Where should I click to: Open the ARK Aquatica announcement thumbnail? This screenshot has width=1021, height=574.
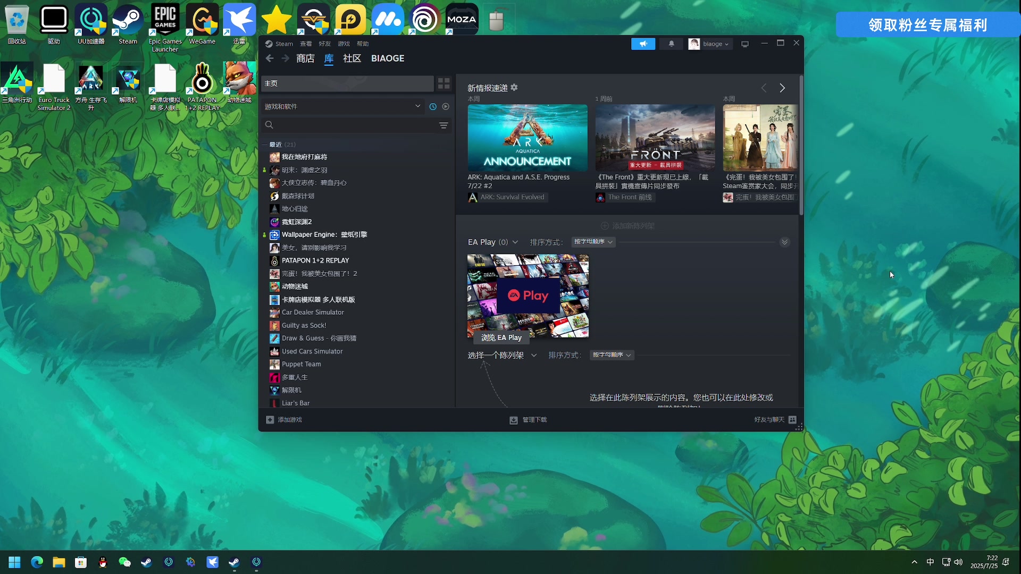528,138
